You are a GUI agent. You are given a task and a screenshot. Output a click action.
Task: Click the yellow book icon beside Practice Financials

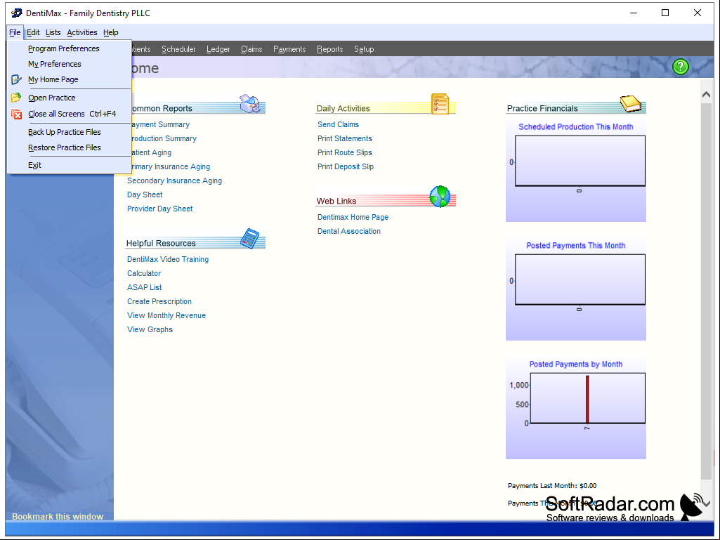631,103
